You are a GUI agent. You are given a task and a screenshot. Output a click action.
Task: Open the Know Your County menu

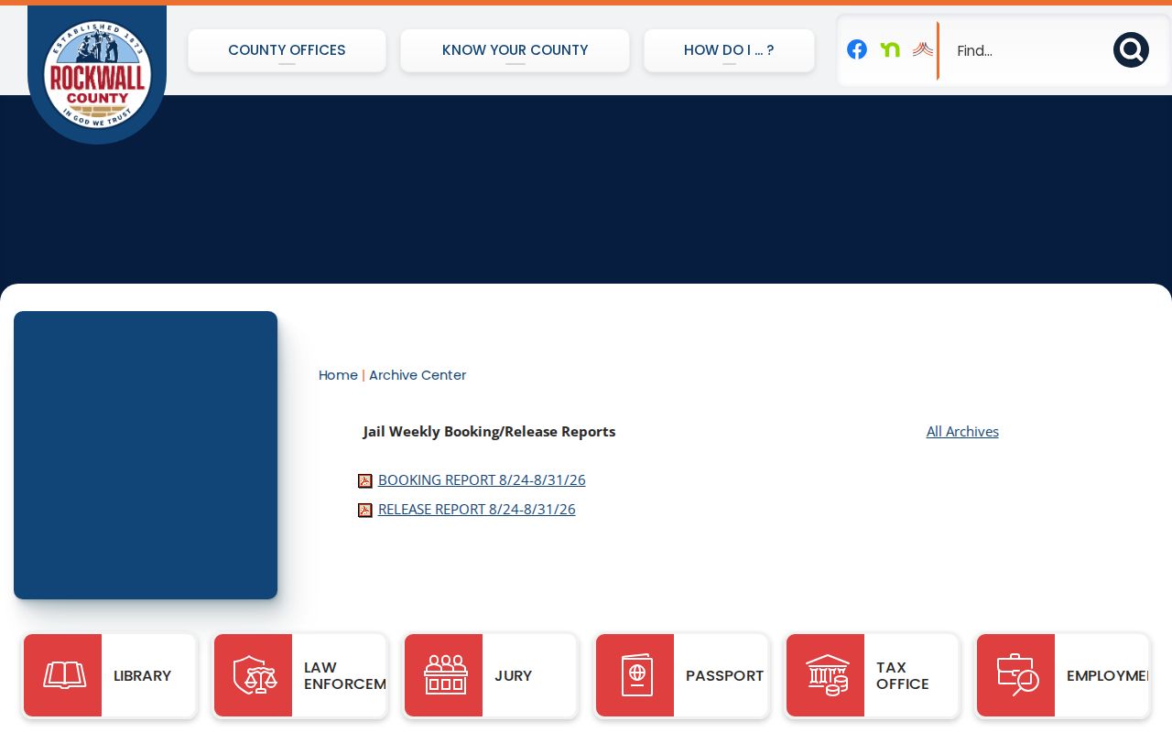pyautogui.click(x=515, y=50)
